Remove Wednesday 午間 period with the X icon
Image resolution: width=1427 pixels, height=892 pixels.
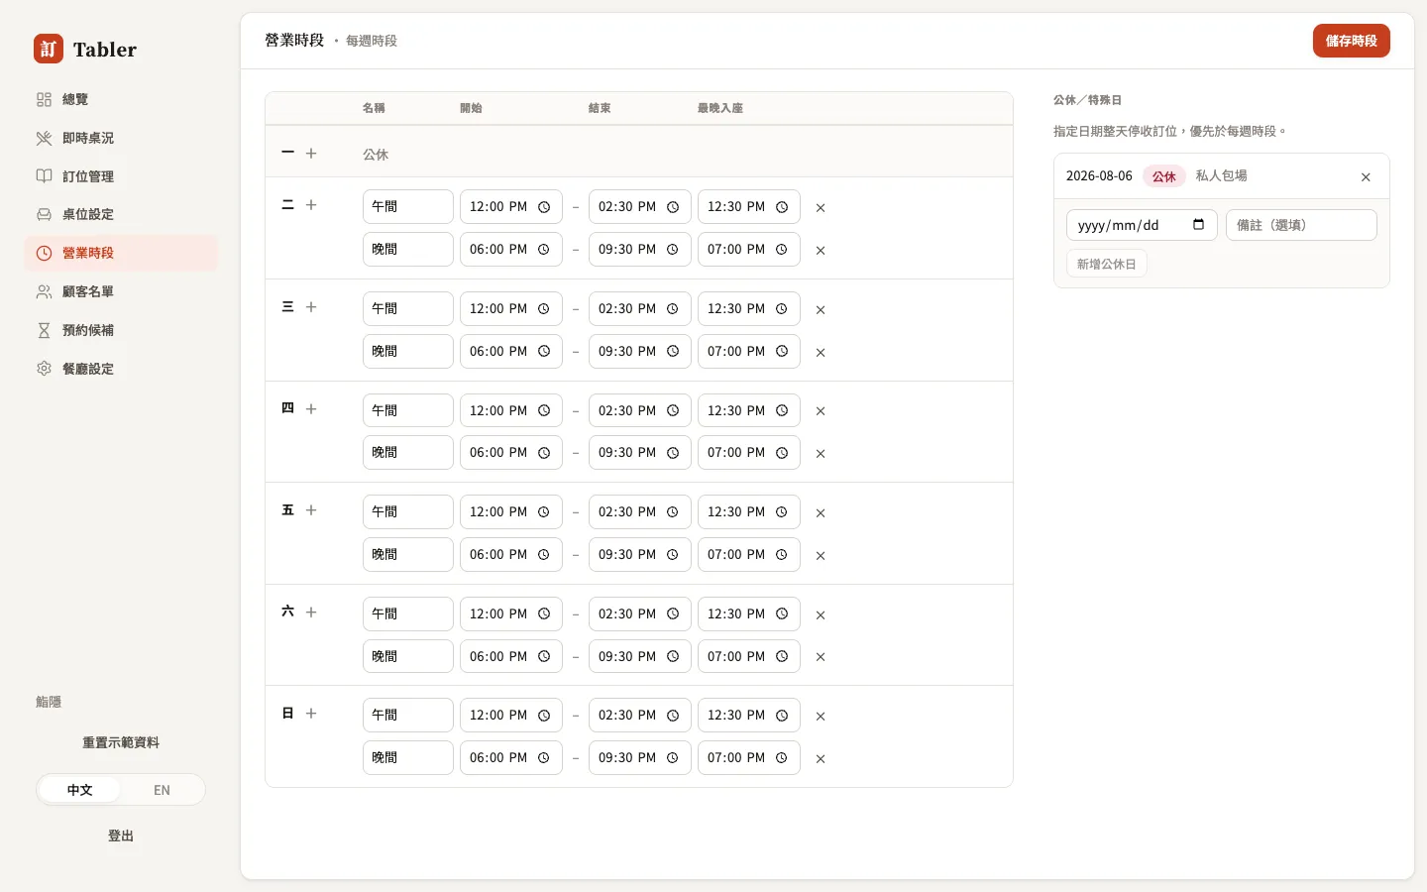click(x=821, y=310)
